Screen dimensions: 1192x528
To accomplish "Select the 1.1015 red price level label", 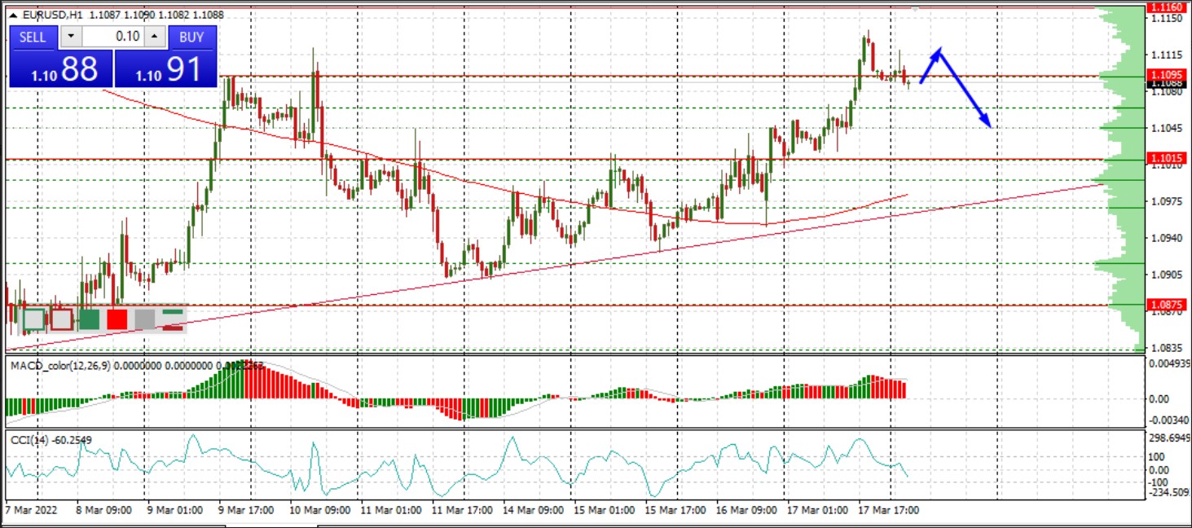I will 1165,157.
